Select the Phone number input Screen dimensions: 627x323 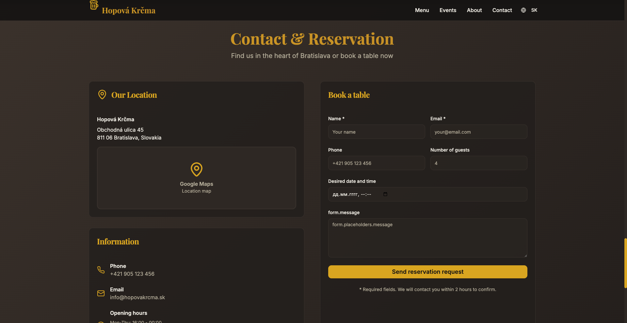(x=376, y=163)
